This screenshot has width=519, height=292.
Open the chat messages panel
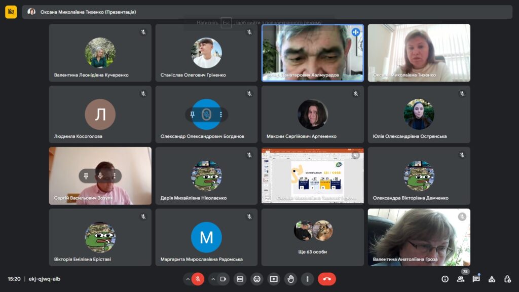[x=476, y=279]
